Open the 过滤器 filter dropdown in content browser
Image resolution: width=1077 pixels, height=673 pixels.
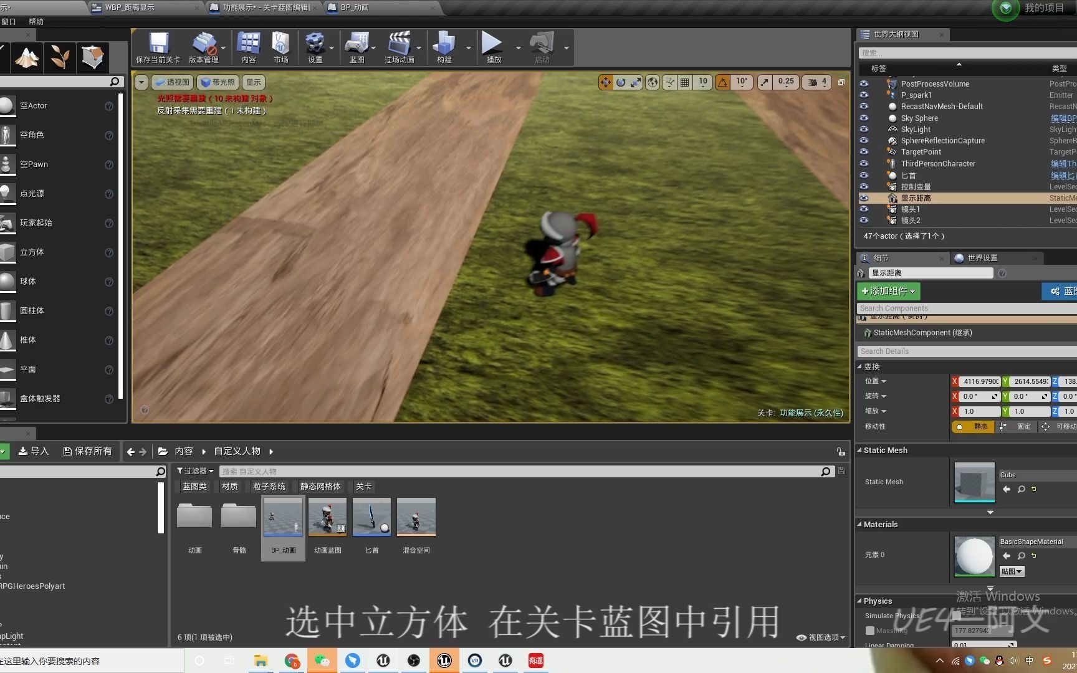point(194,471)
